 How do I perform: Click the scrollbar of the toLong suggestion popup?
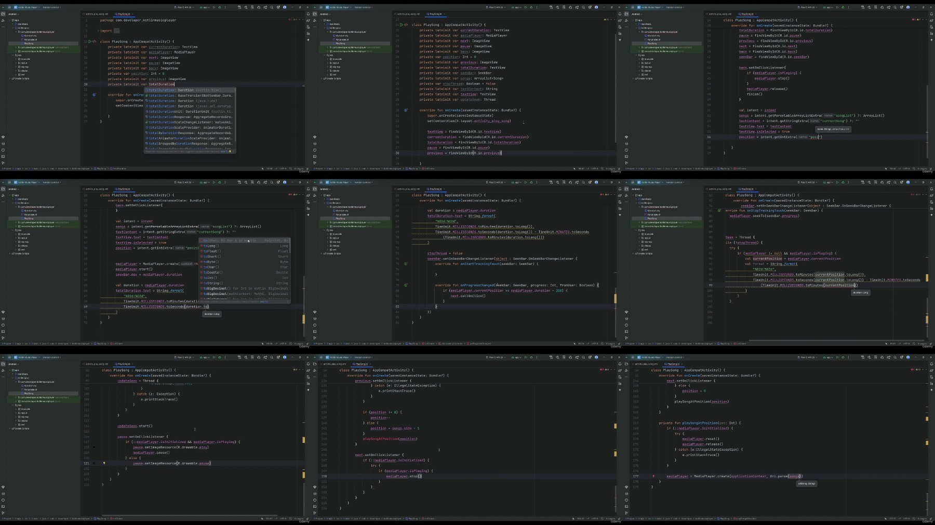pyautogui.click(x=290, y=247)
